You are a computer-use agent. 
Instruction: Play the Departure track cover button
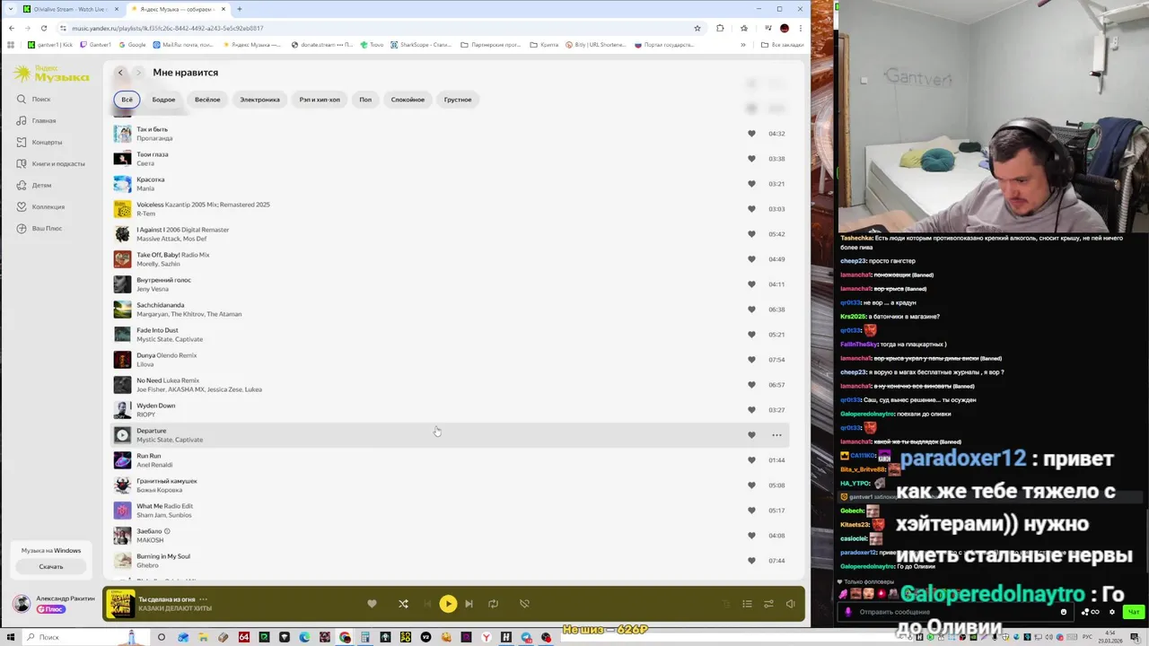pyautogui.click(x=122, y=435)
